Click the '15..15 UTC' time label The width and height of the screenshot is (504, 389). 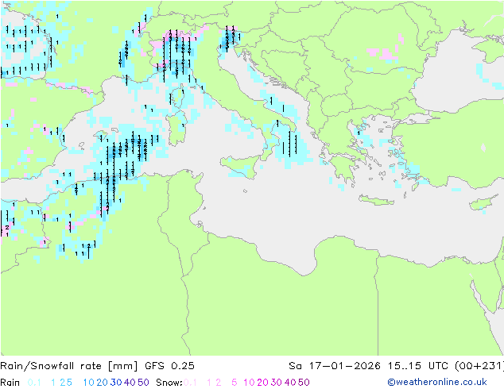418,366
